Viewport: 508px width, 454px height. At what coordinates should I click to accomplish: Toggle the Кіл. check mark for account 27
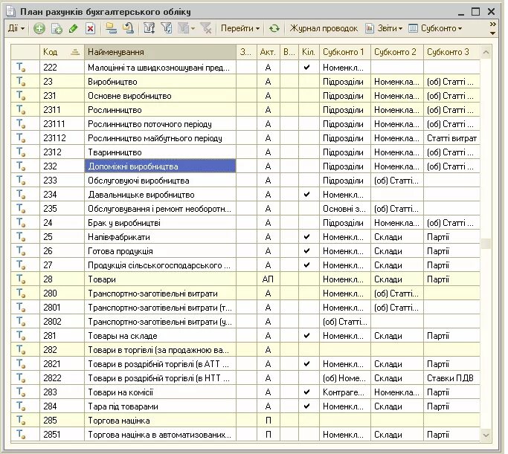coord(306,265)
